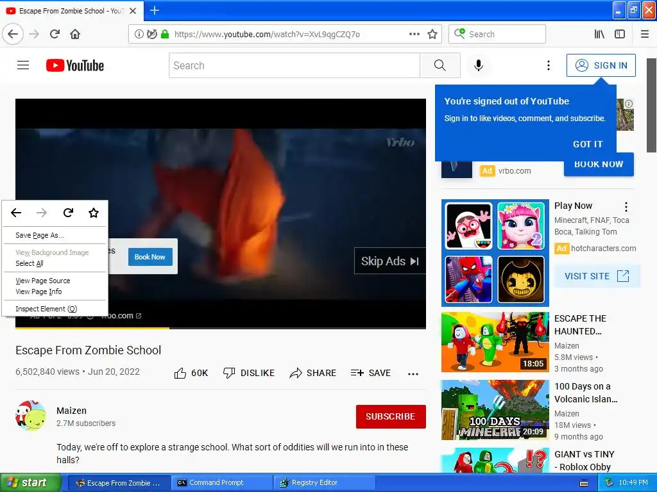Click the hotcharacters.com ad link
Image resolution: width=657 pixels, height=492 pixels.
[603, 248]
